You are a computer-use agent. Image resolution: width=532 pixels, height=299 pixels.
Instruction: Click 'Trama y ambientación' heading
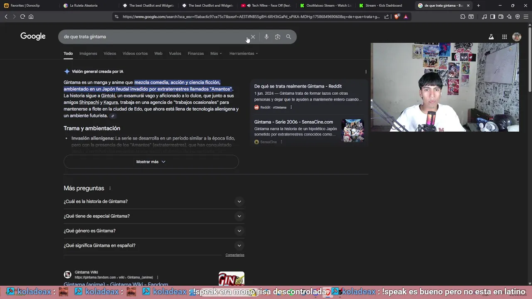click(x=92, y=128)
